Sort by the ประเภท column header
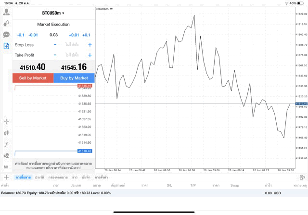308x215 pixels. 76,185
